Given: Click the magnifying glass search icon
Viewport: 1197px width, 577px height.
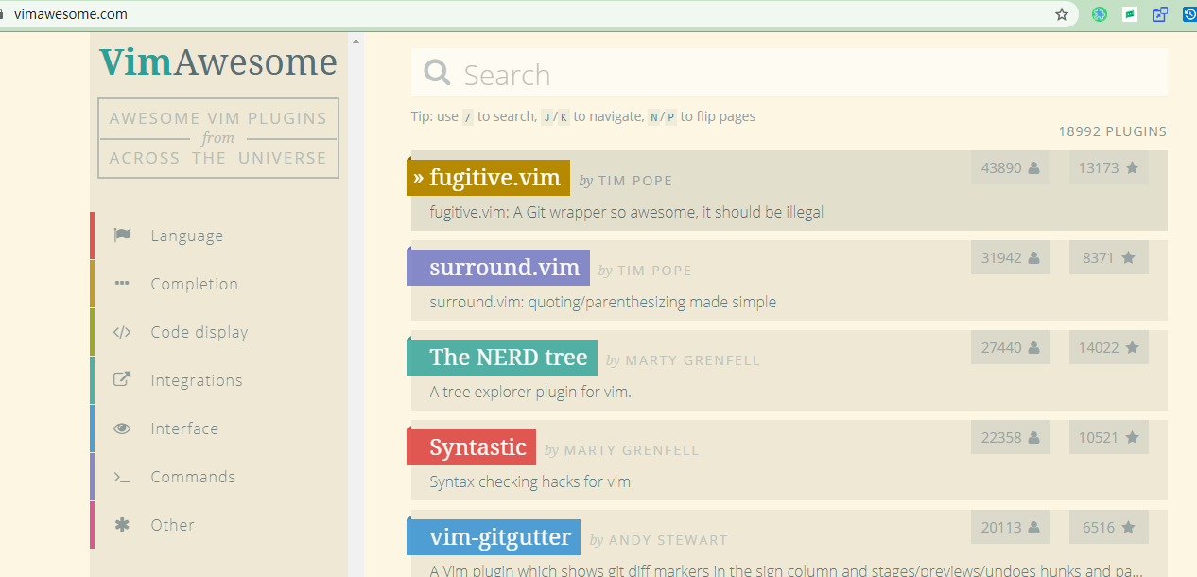Looking at the screenshot, I should point(438,73).
